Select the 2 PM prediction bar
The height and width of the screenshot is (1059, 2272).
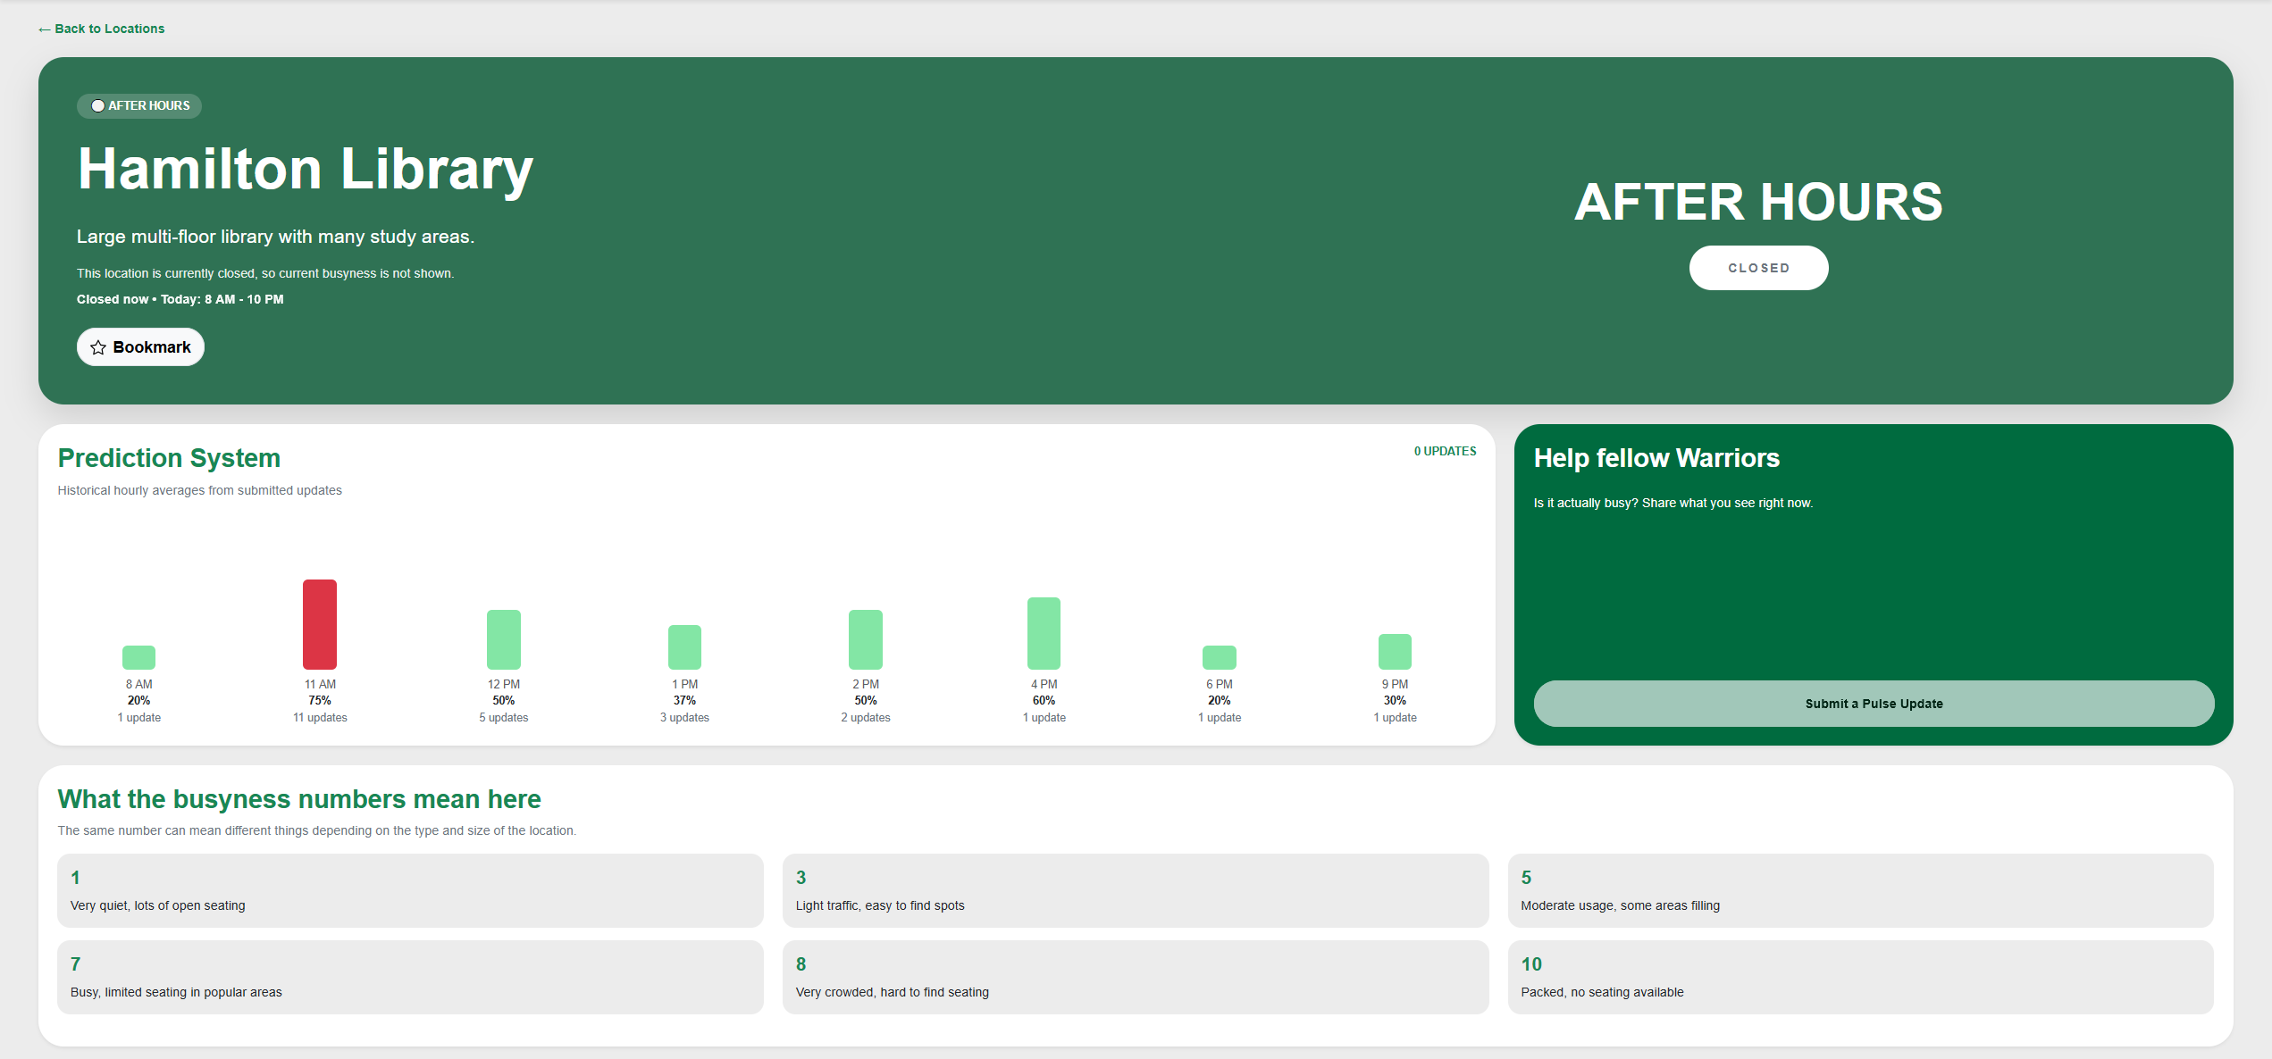pos(866,639)
